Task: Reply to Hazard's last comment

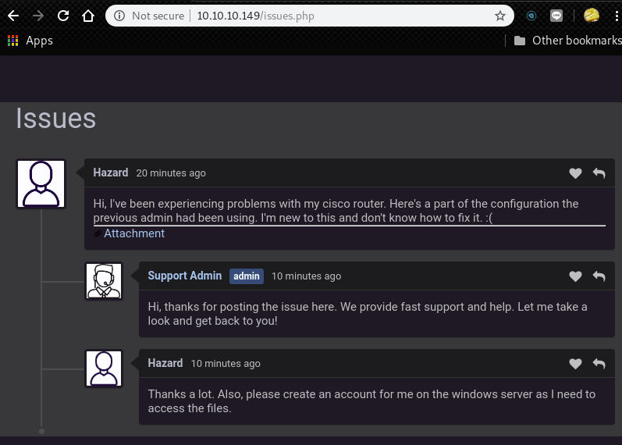Action: pos(599,364)
